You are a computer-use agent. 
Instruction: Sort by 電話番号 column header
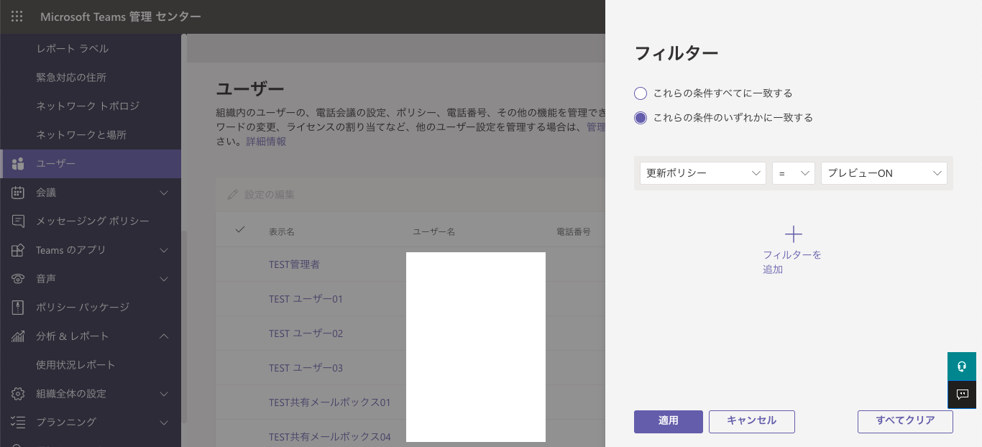coord(574,232)
